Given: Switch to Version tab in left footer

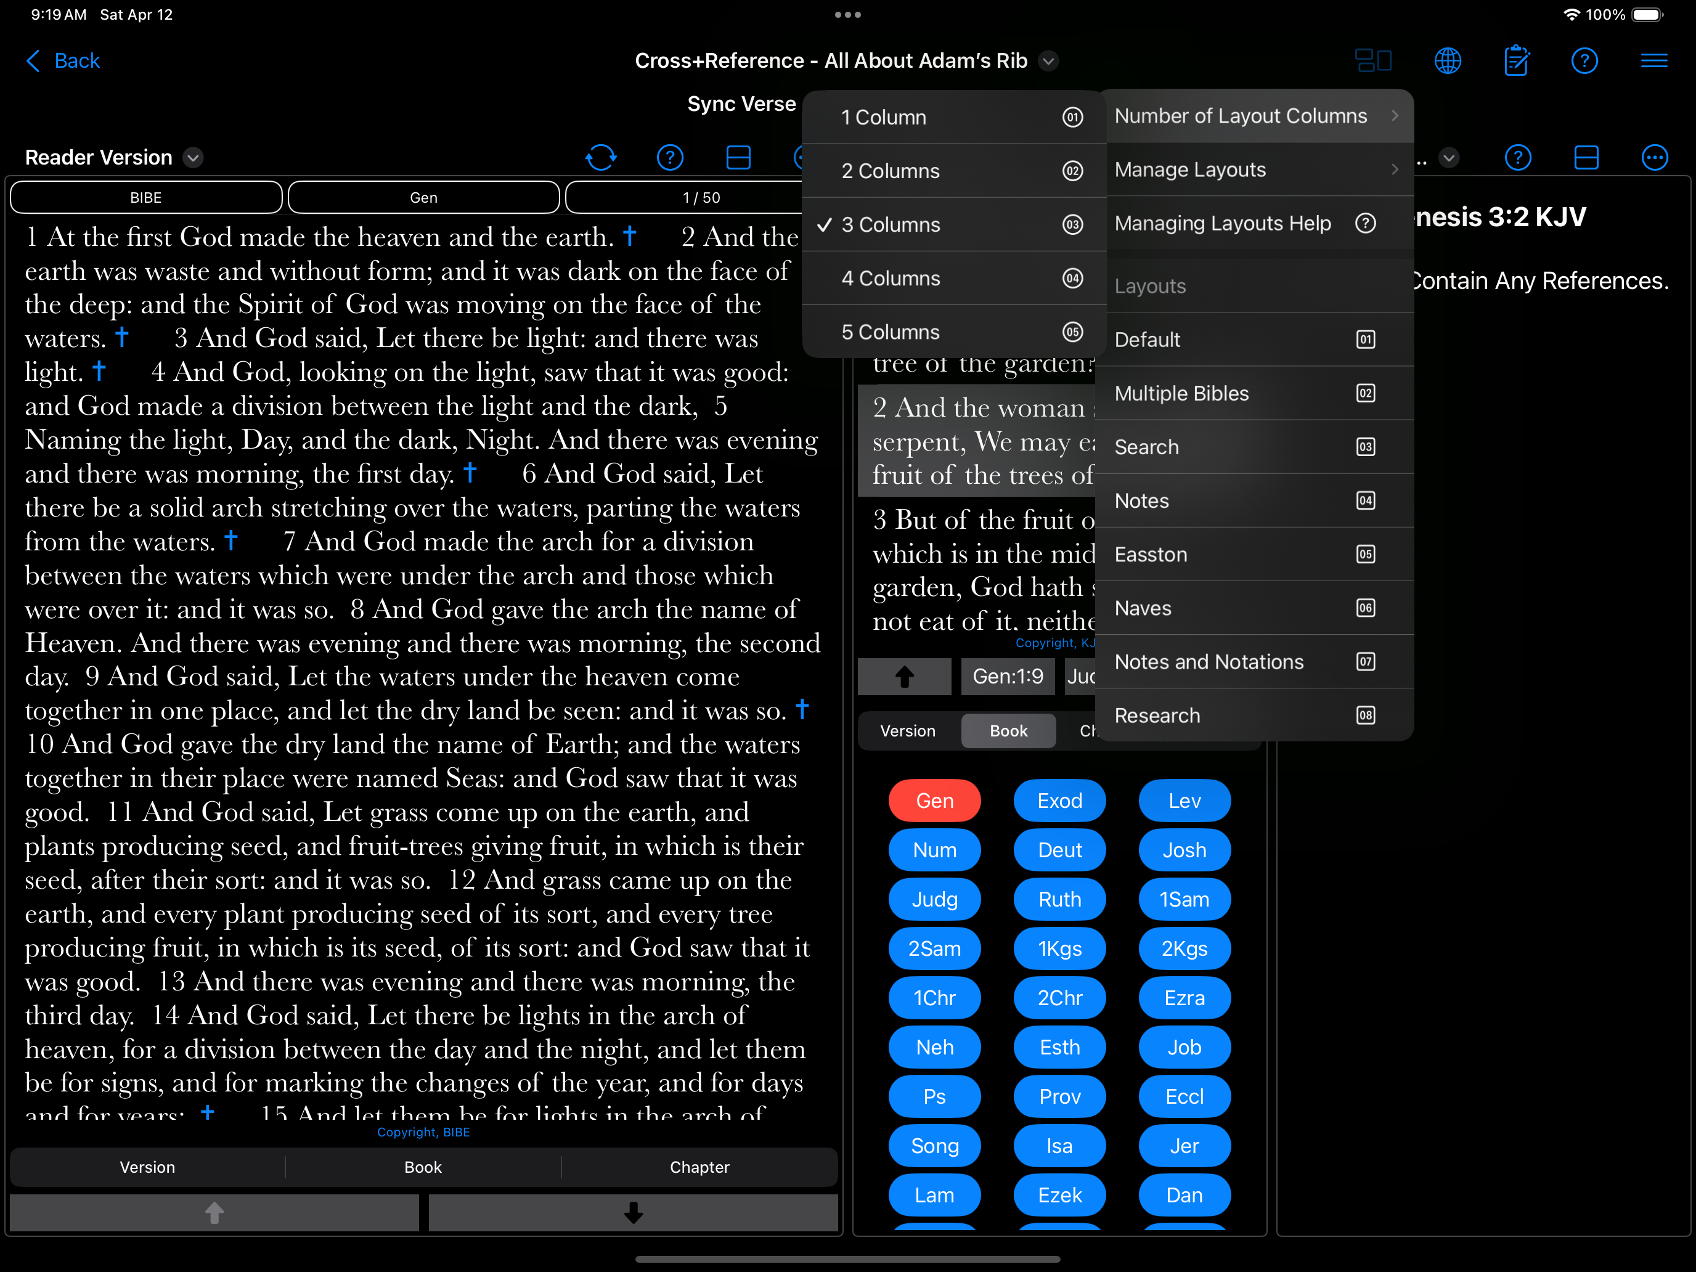Looking at the screenshot, I should (x=147, y=1167).
